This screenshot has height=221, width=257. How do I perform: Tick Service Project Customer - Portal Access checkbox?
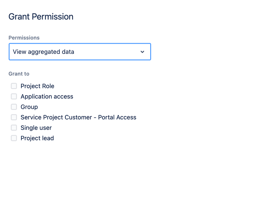pos(14,117)
